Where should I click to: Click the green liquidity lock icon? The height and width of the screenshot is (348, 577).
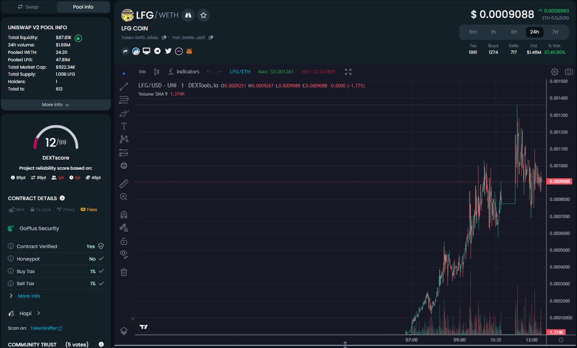(x=78, y=38)
